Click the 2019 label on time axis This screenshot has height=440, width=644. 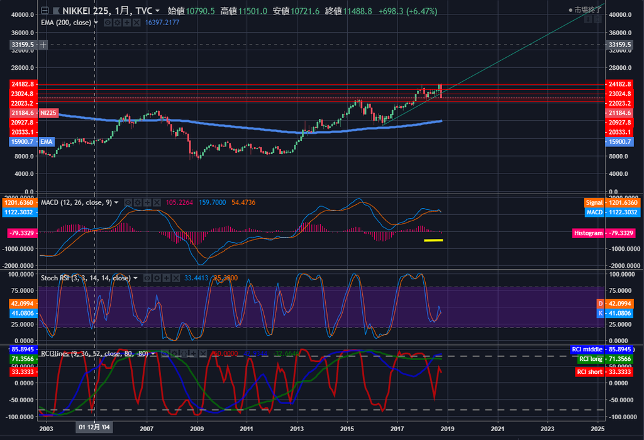tap(447, 429)
